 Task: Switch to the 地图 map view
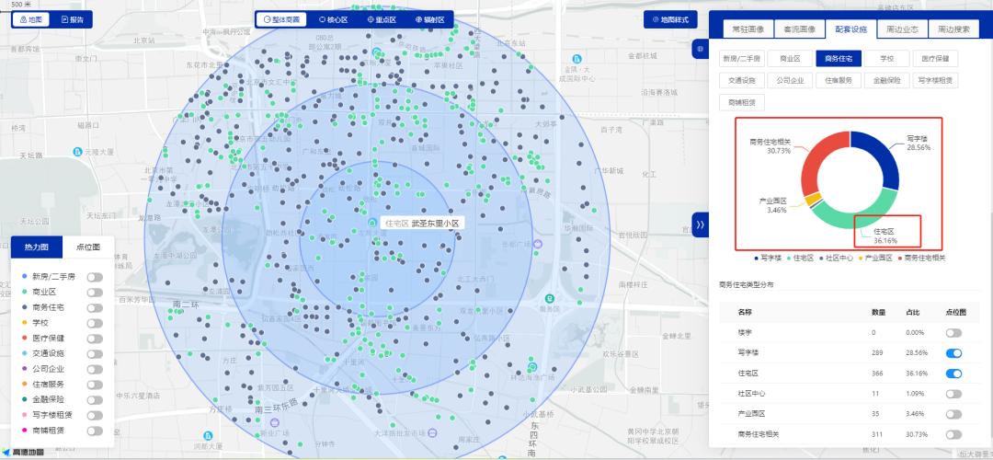[31, 19]
